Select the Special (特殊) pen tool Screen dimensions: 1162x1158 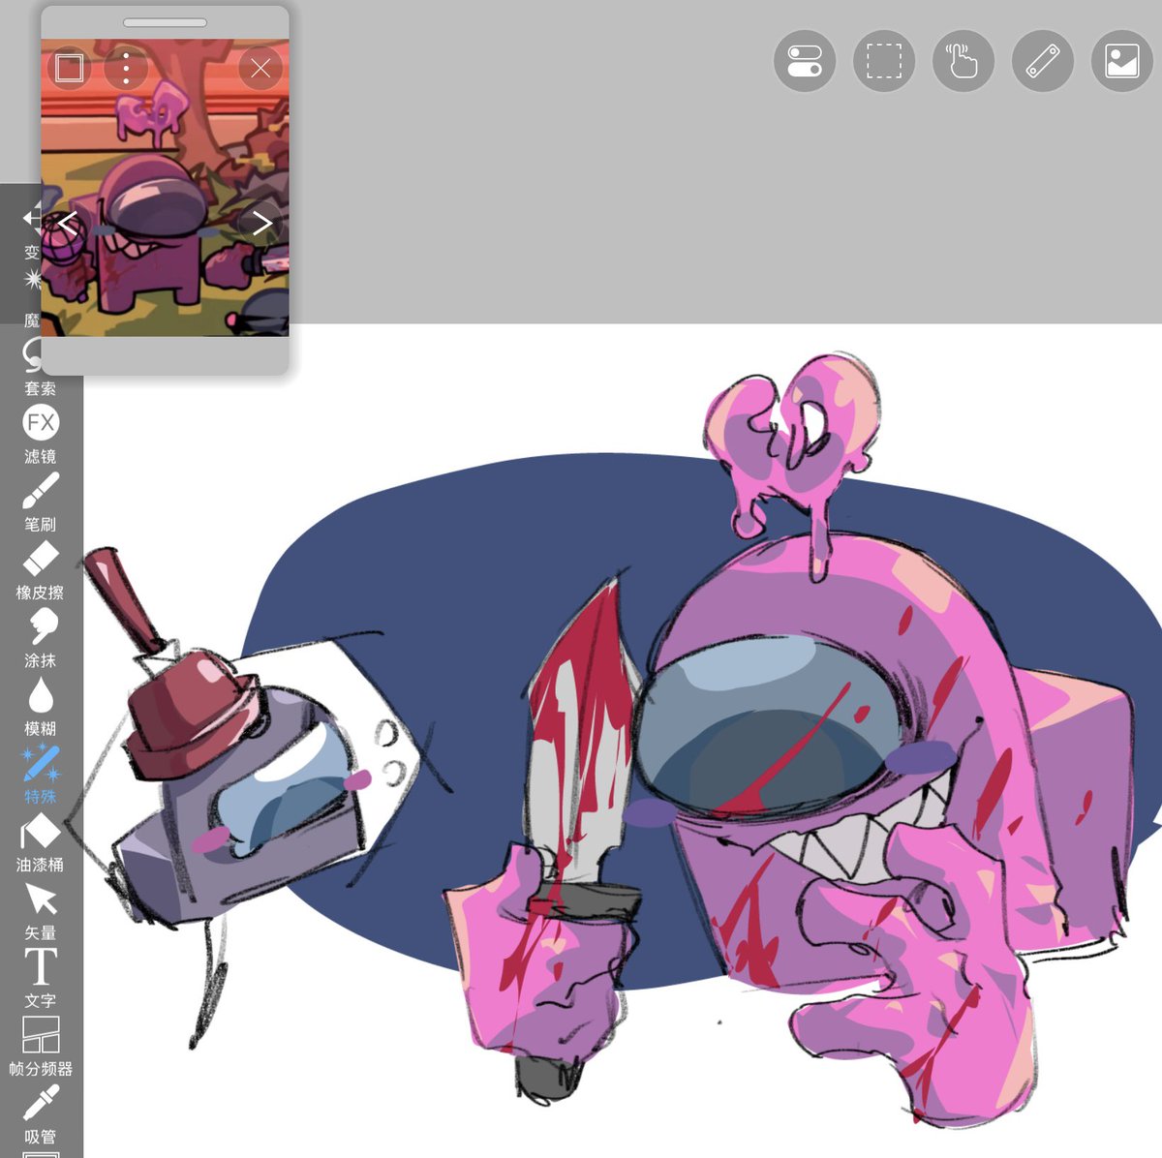pyautogui.click(x=40, y=774)
